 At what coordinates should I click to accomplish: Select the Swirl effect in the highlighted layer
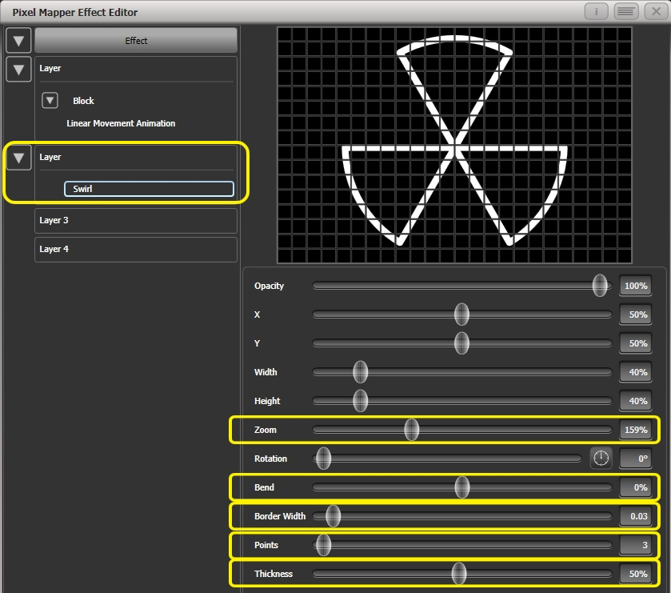pos(148,189)
